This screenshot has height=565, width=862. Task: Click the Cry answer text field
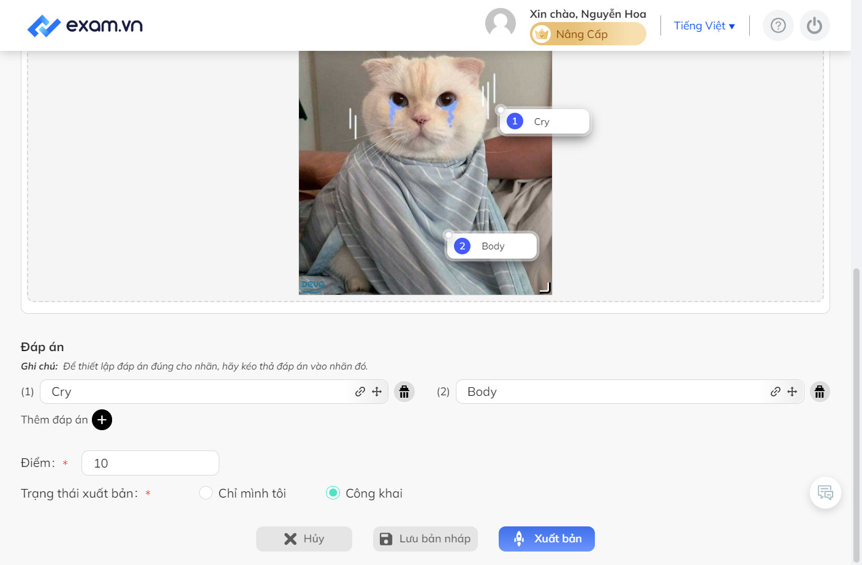(x=214, y=392)
